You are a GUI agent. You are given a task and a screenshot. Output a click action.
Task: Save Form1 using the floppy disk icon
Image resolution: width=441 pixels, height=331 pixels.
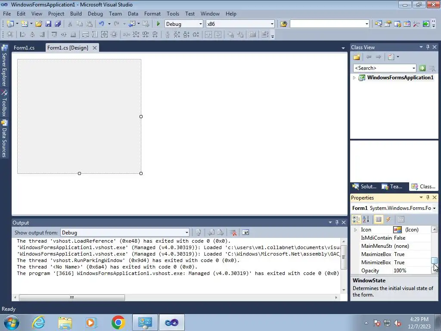pyautogui.click(x=48, y=24)
